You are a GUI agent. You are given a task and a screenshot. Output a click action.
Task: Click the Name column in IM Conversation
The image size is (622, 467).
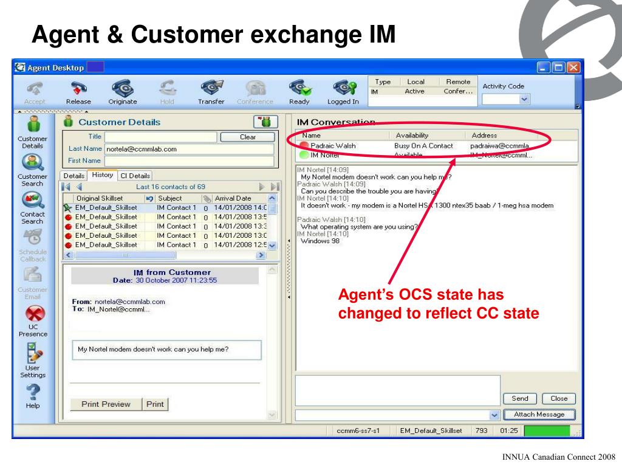point(312,136)
